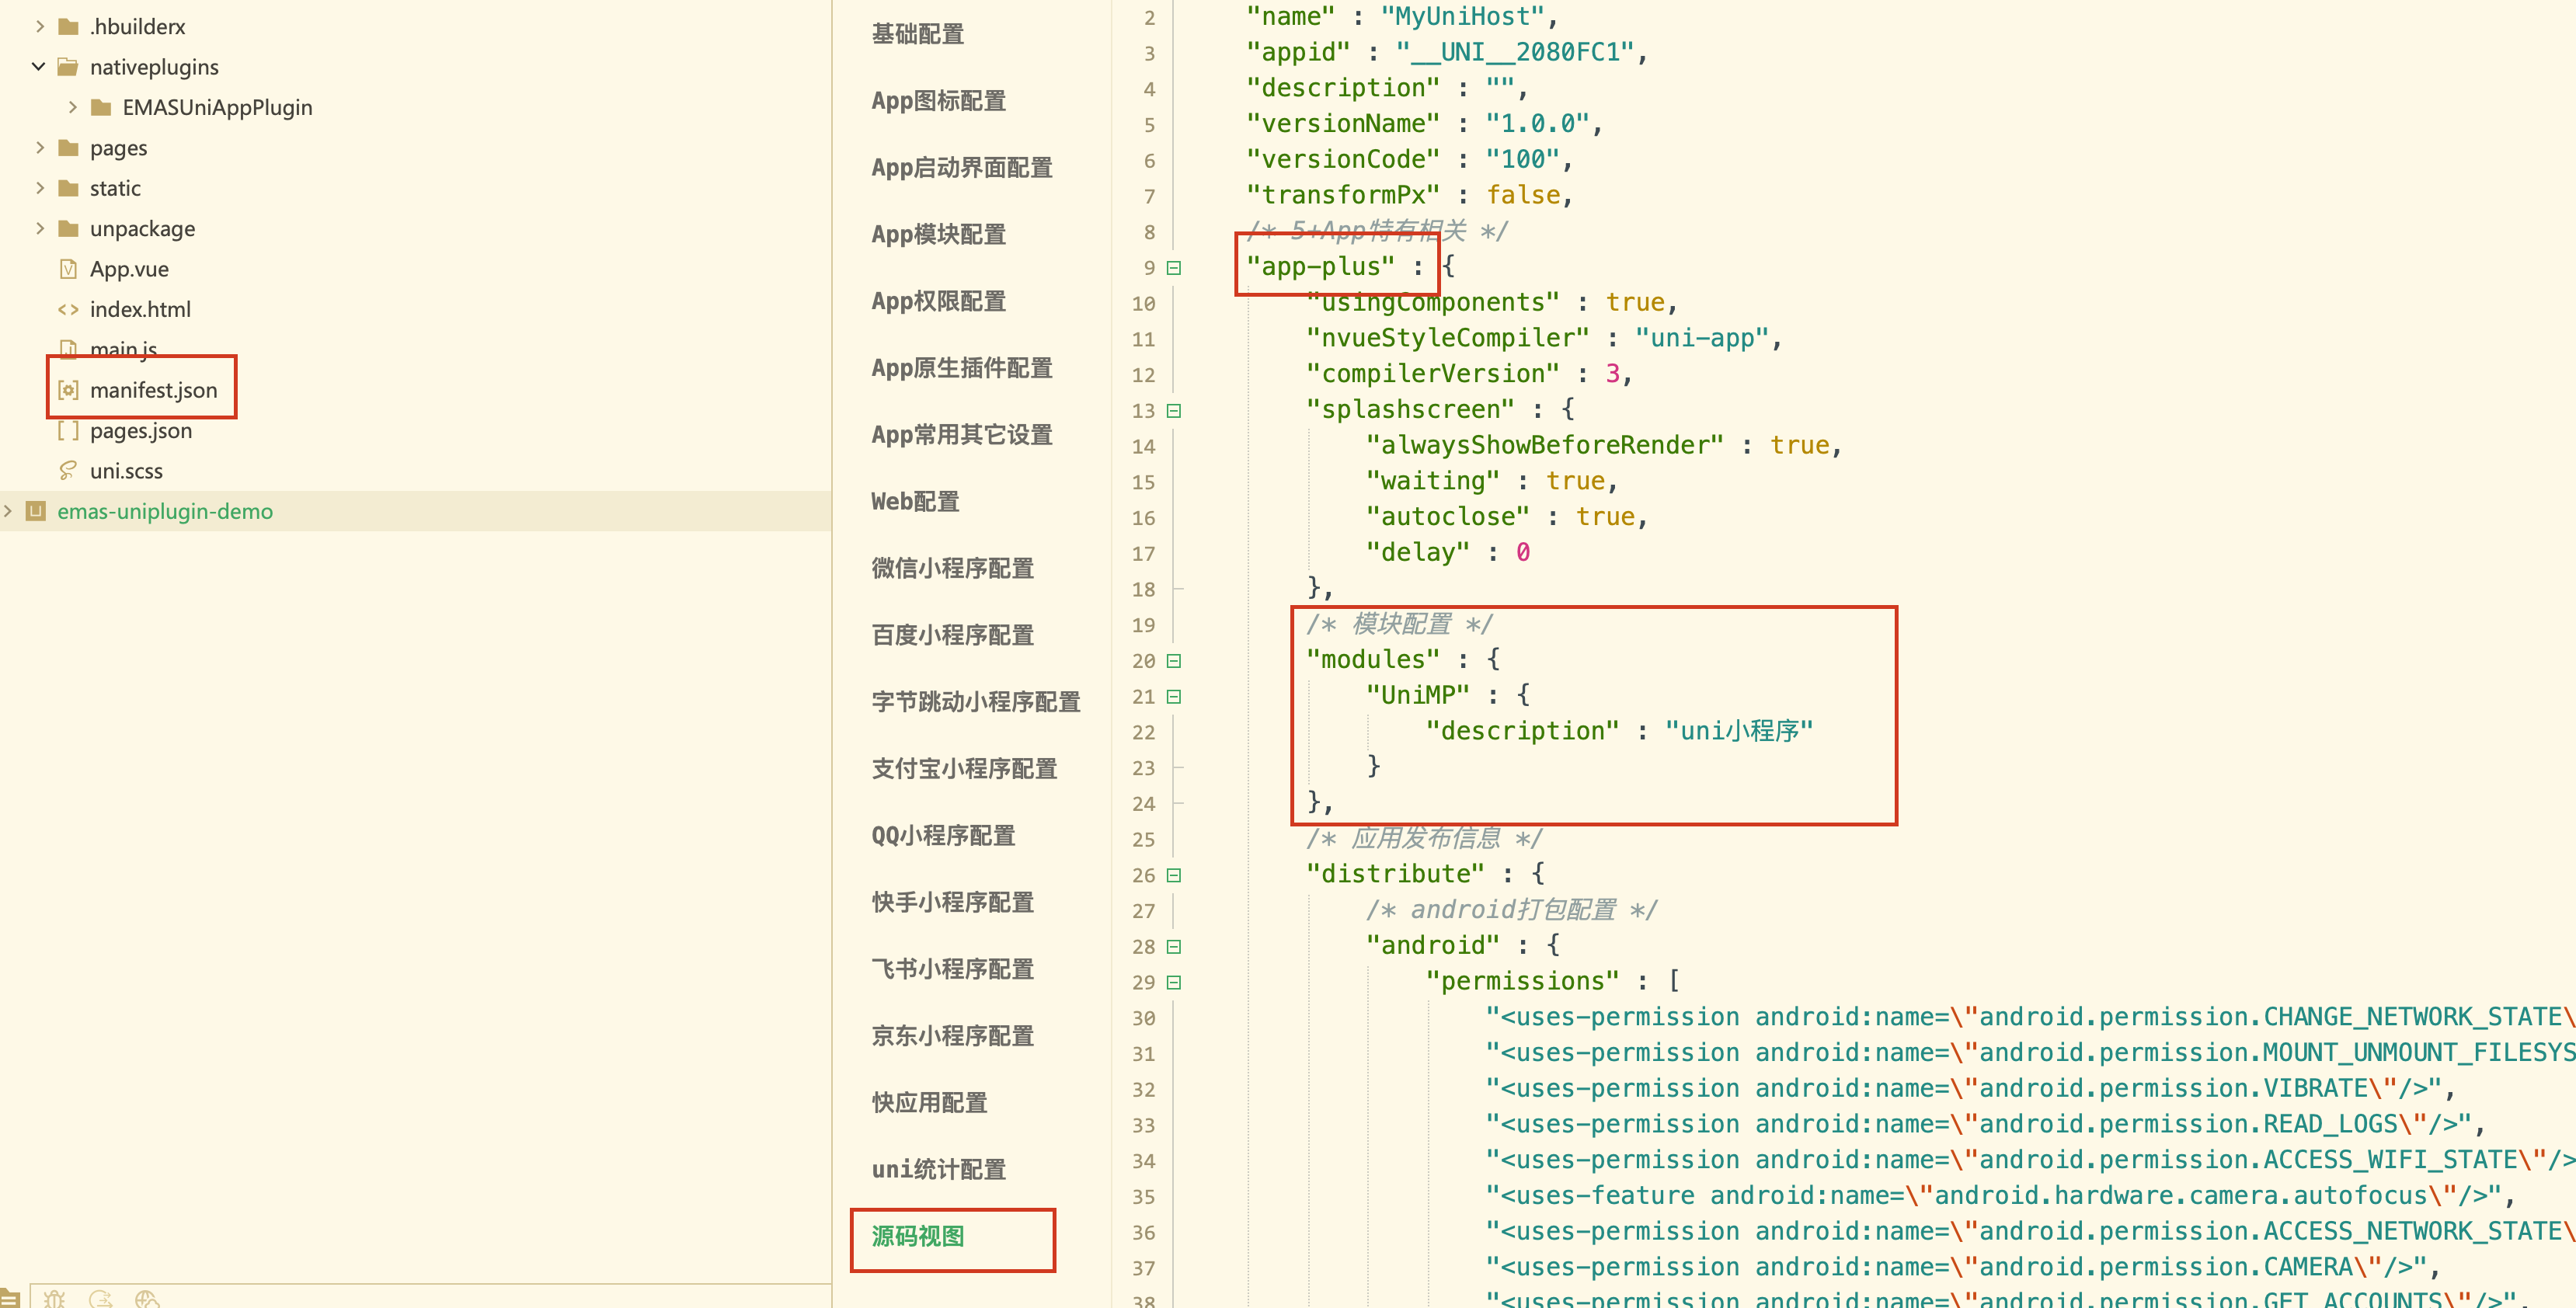Image resolution: width=2576 pixels, height=1308 pixels.
Task: Open the 百度小程序配置 tab
Action: [952, 635]
